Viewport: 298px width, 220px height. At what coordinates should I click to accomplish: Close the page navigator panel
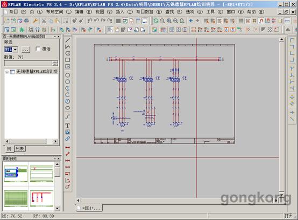pyautogui.click(x=59, y=36)
